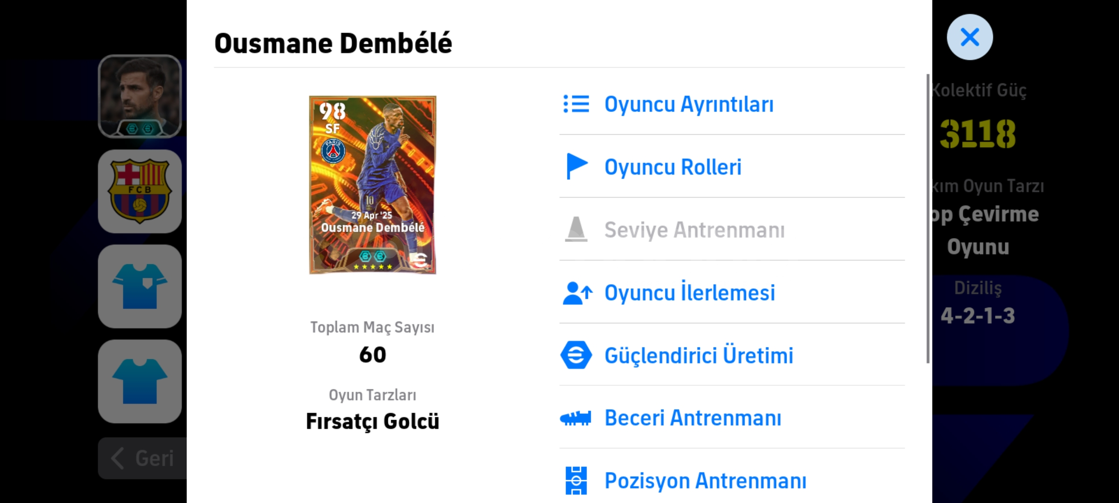Tap the FC Barcelona crest tile
The image size is (1119, 503).
(x=140, y=191)
